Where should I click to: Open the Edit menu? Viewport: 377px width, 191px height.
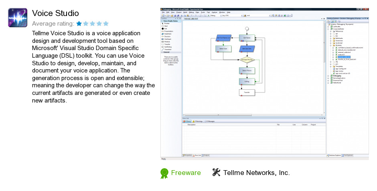pos(168,12)
